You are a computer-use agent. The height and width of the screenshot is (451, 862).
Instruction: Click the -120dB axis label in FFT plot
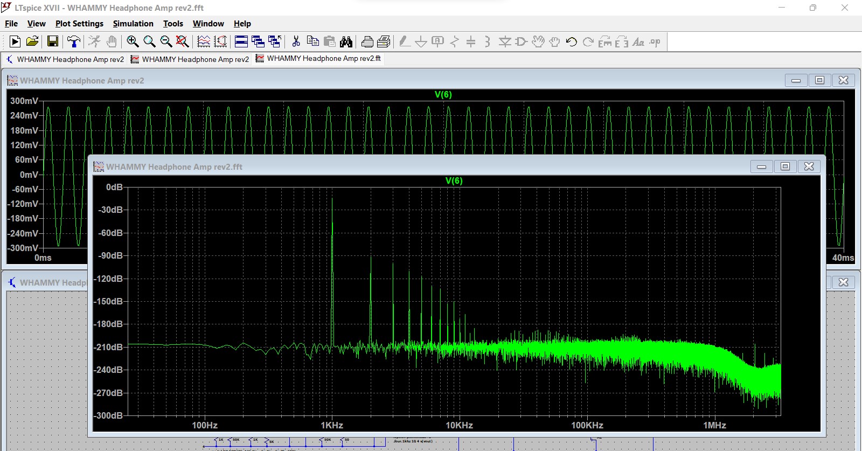[108, 279]
